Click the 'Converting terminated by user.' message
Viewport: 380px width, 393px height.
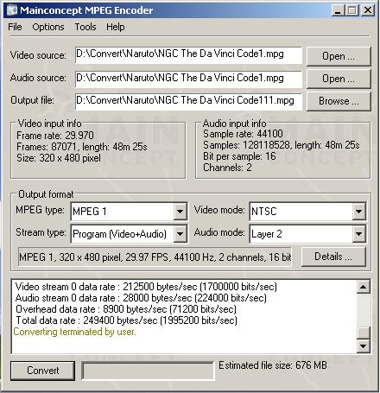pyautogui.click(x=74, y=332)
